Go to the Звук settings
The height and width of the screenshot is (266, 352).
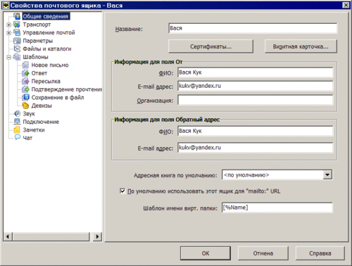point(29,113)
